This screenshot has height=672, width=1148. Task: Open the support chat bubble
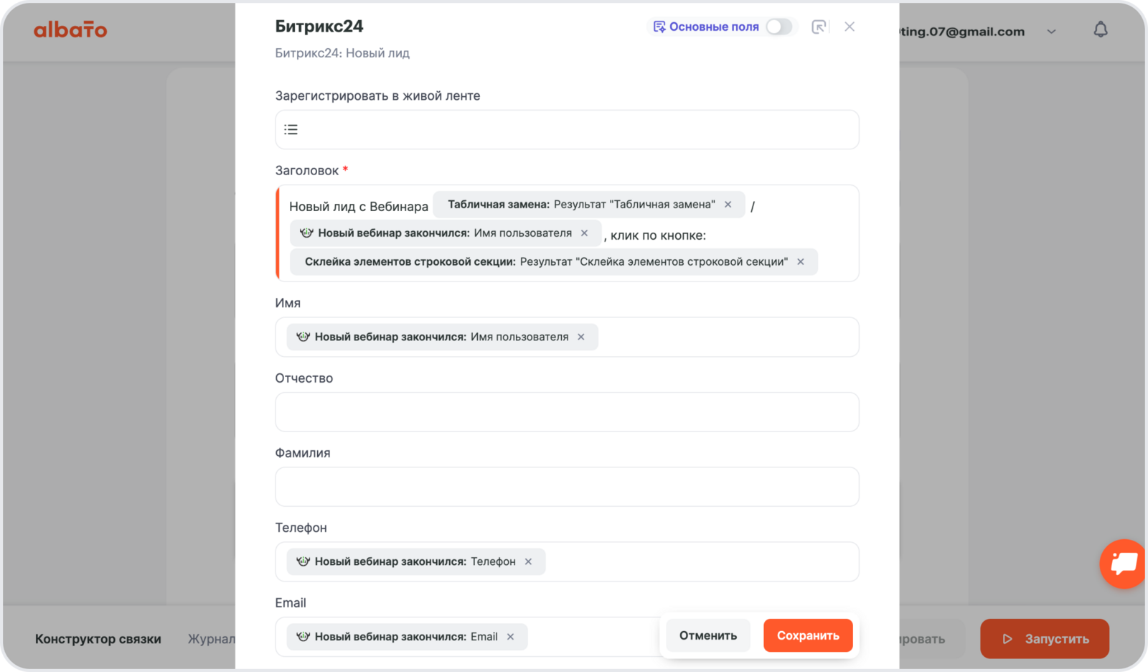tap(1123, 564)
